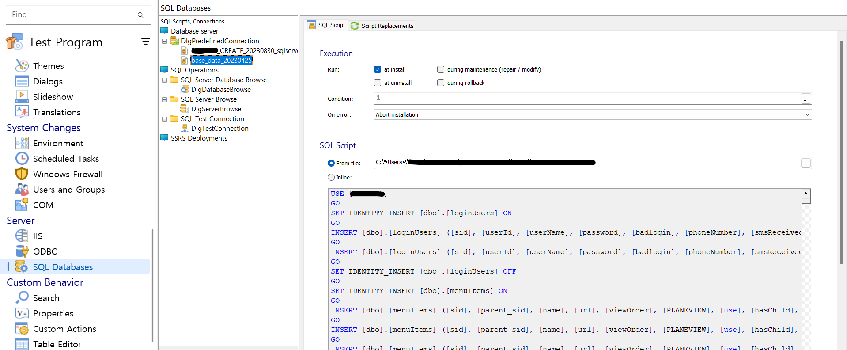Screen dimensions: 847x350
Task: Tick the 'during rollback' checkbox
Action: pos(441,83)
